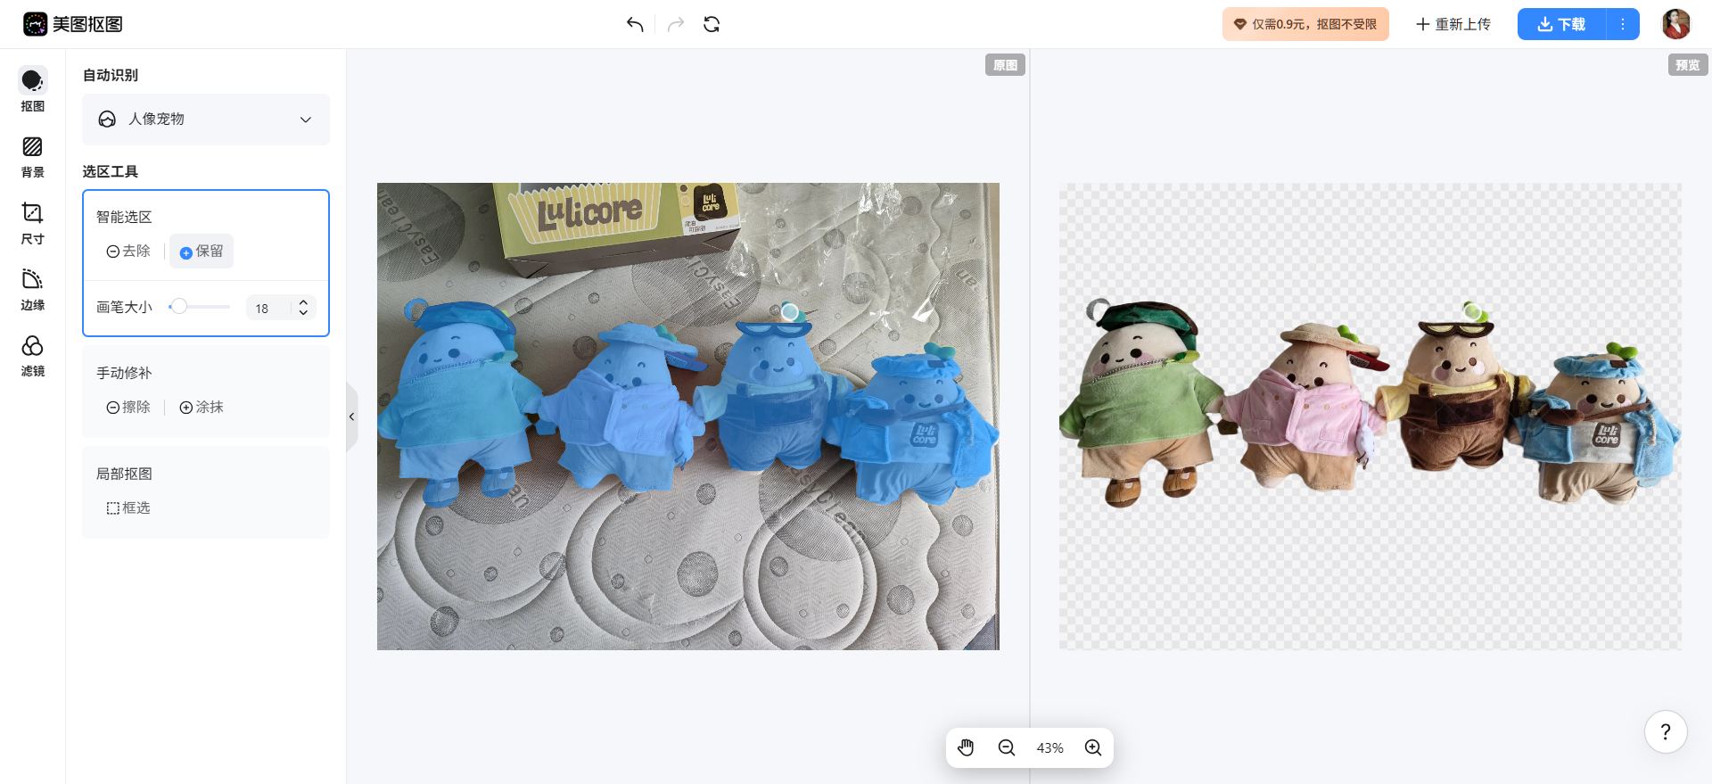Select the 去除 remove smart selection mode

click(x=128, y=252)
